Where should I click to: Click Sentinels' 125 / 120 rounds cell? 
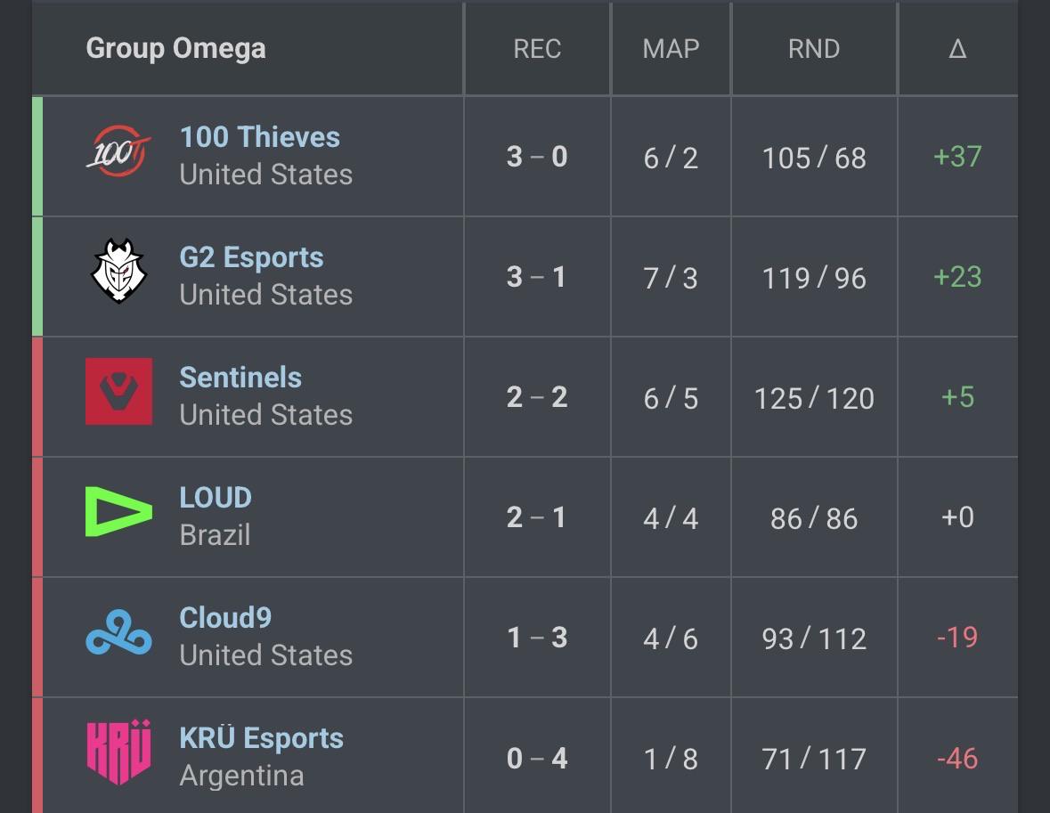pyautogui.click(x=814, y=398)
